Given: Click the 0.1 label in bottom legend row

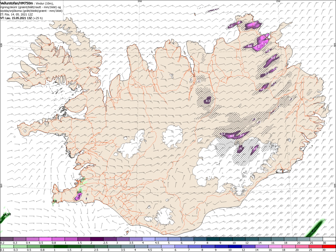Looking at the screenshot, I should point(2,250).
